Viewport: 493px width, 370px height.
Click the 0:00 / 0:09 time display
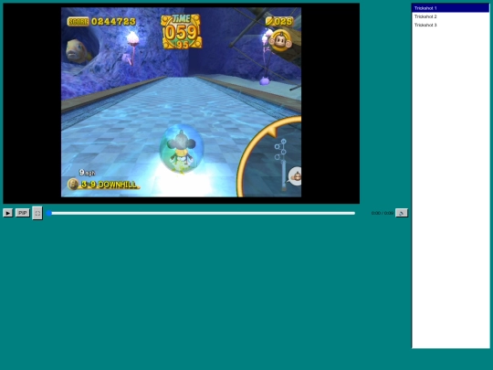pos(382,213)
